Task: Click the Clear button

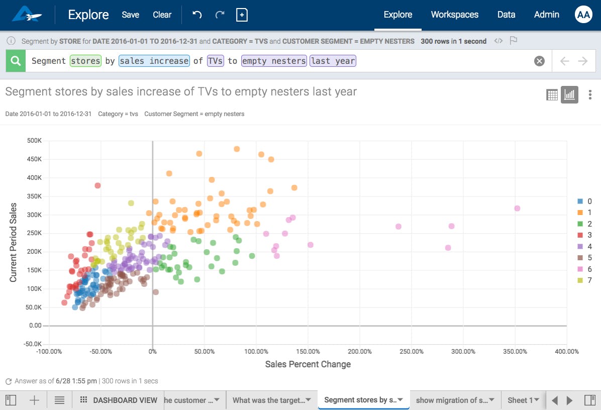Action: [x=162, y=15]
